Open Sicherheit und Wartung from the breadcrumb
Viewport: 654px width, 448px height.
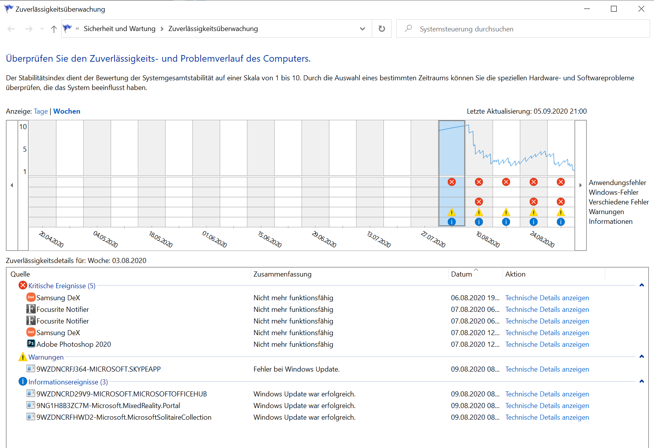(120, 29)
